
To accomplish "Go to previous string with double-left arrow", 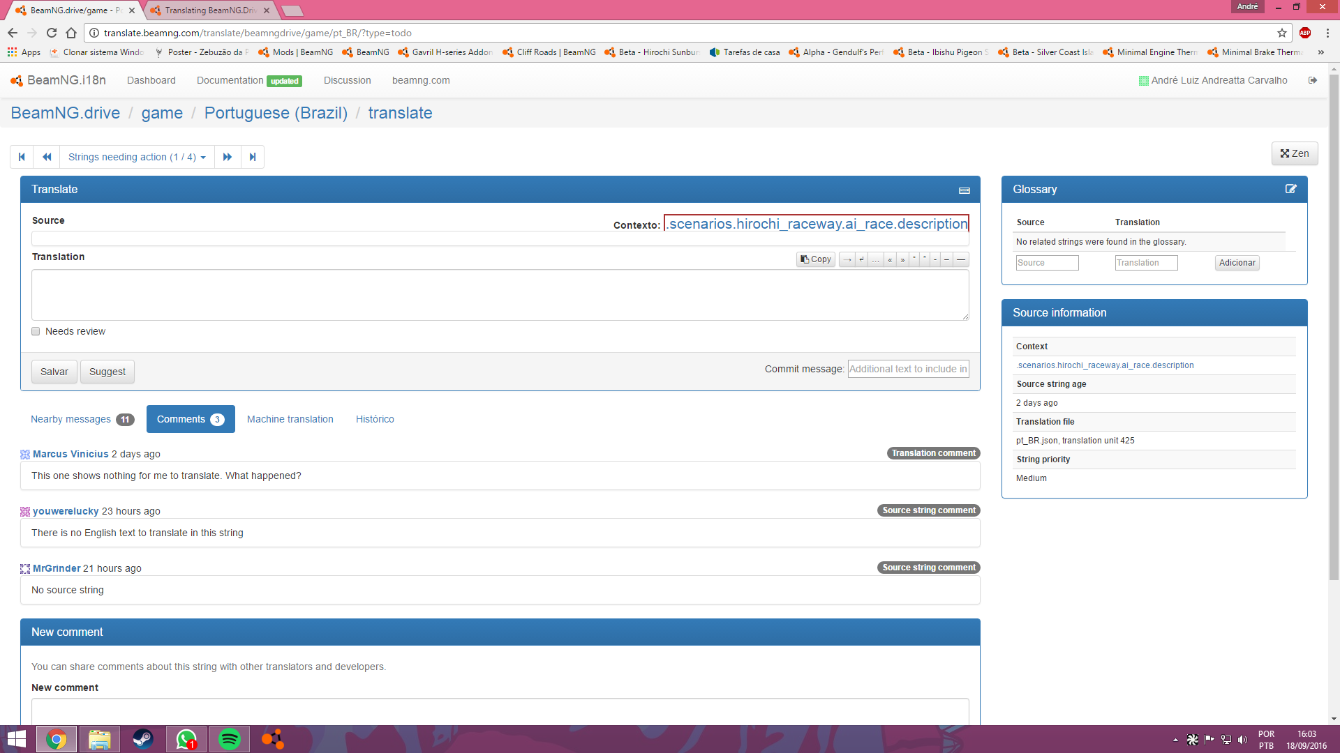I will click(x=47, y=157).
